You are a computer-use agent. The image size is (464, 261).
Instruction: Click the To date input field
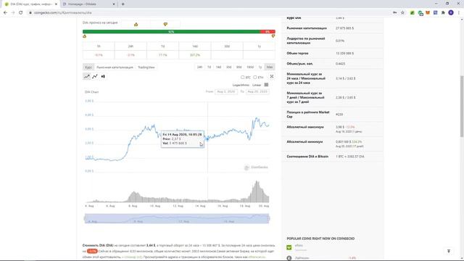pyautogui.click(x=257, y=92)
